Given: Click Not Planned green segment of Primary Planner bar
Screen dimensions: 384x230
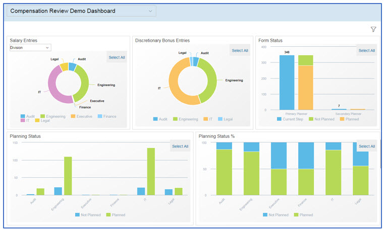Looking at the screenshot, I should point(305,60).
